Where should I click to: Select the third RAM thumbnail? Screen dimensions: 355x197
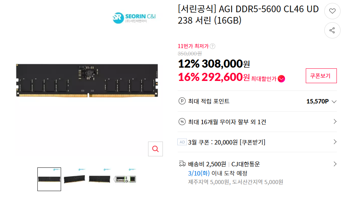click(x=100, y=179)
